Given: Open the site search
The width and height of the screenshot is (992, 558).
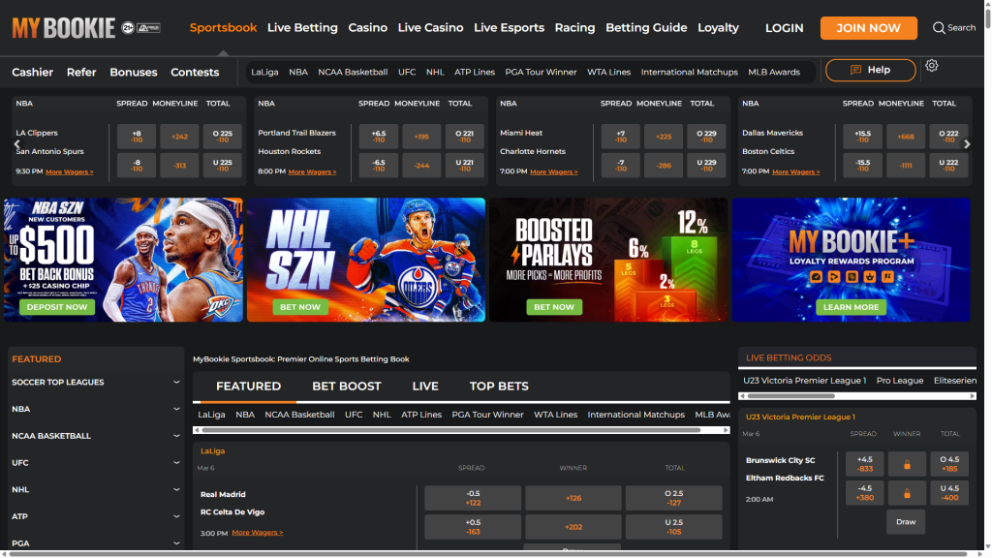Looking at the screenshot, I should tap(953, 27).
